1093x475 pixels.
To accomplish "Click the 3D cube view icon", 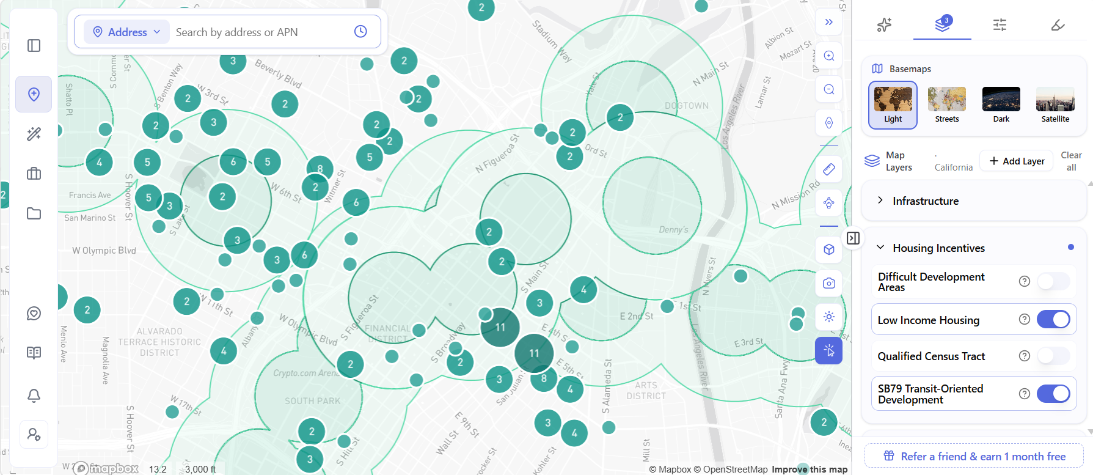I will 829,249.
